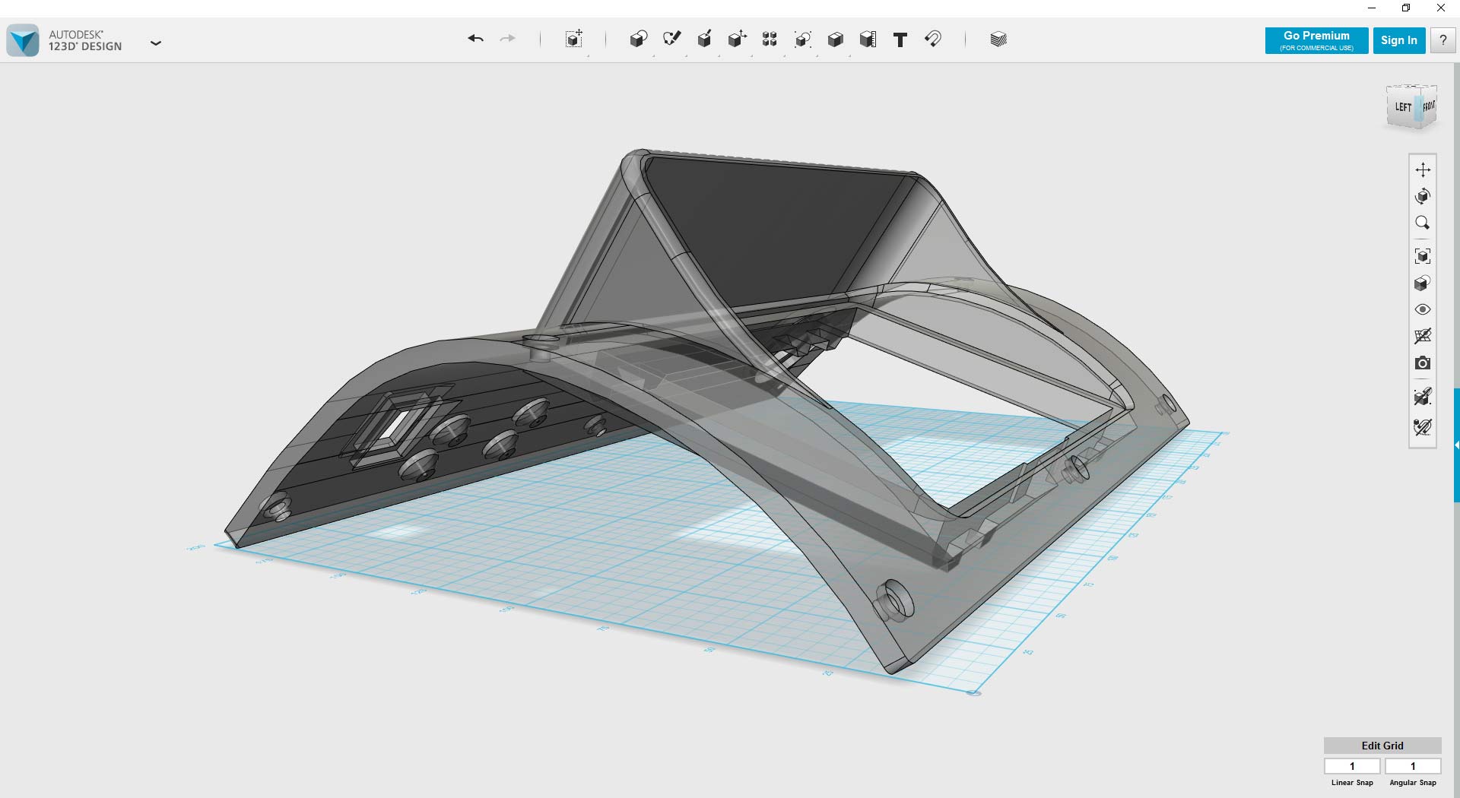
Task: Select the Text tool
Action: [x=900, y=40]
